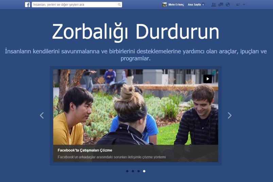273x182 pixels.
Task: Click the video description 'Facebook'un arkadaşlar arasındaki sorunları...'
Action: click(x=112, y=157)
